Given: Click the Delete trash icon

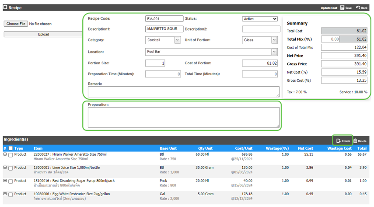Looking at the screenshot, I should [356, 140].
